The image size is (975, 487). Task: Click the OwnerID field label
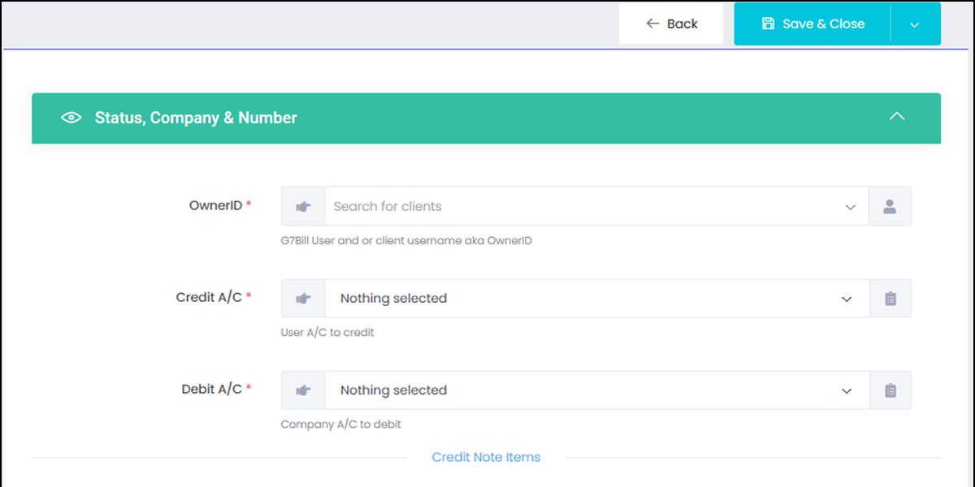[x=215, y=205]
